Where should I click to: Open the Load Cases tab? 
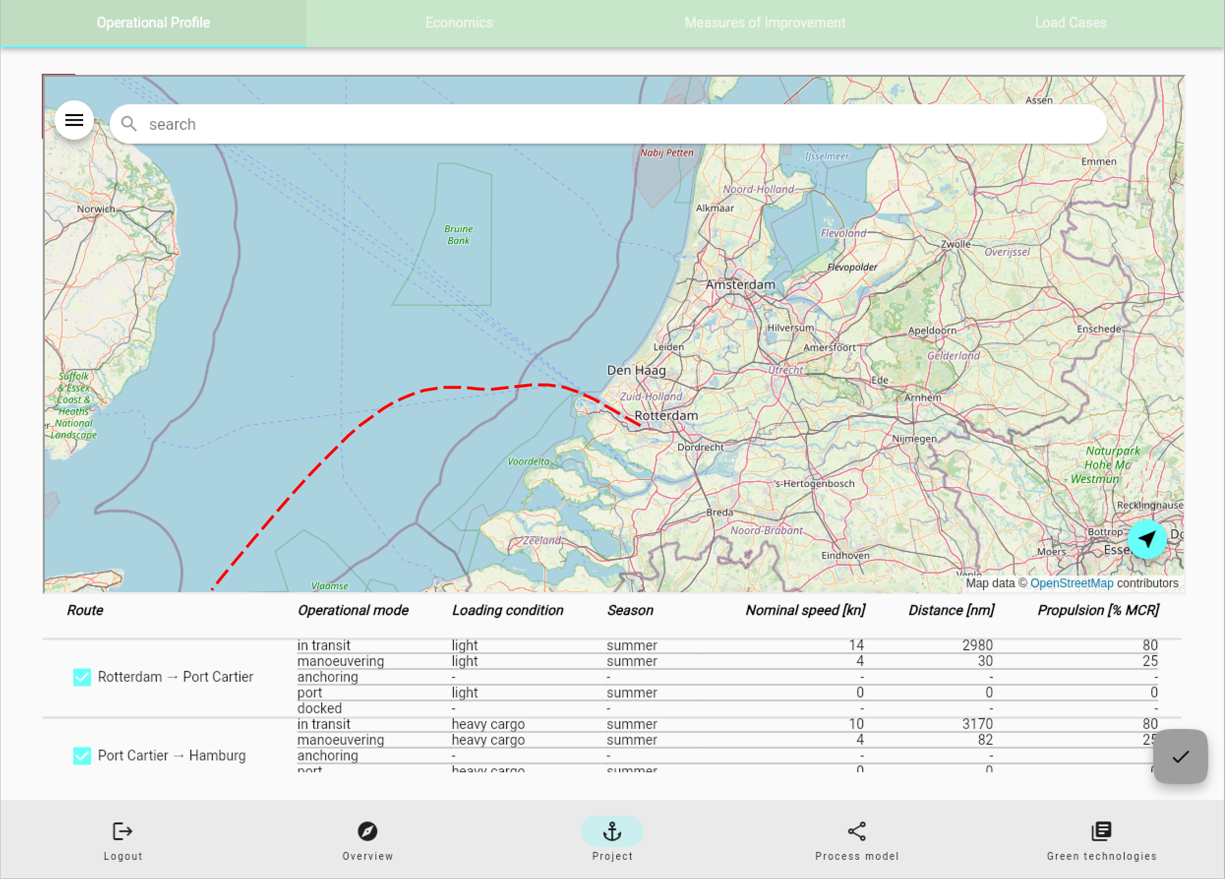(1071, 23)
